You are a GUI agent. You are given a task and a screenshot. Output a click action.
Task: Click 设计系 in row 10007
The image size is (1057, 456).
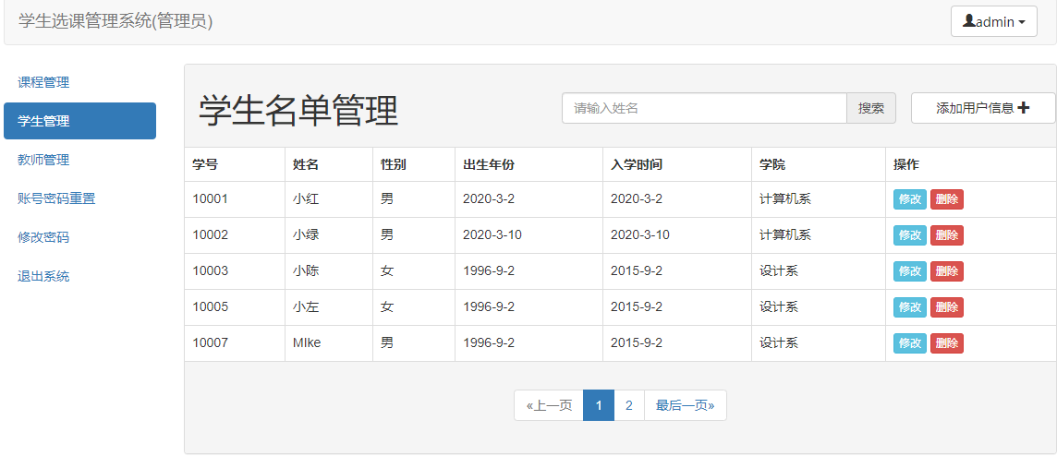779,343
